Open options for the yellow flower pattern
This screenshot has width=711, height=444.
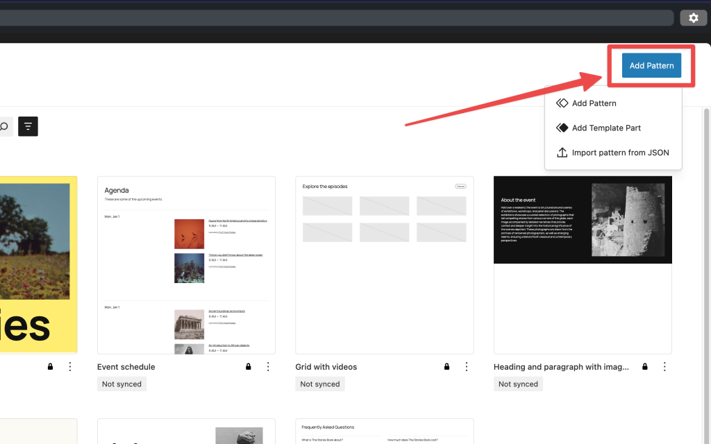point(69,366)
